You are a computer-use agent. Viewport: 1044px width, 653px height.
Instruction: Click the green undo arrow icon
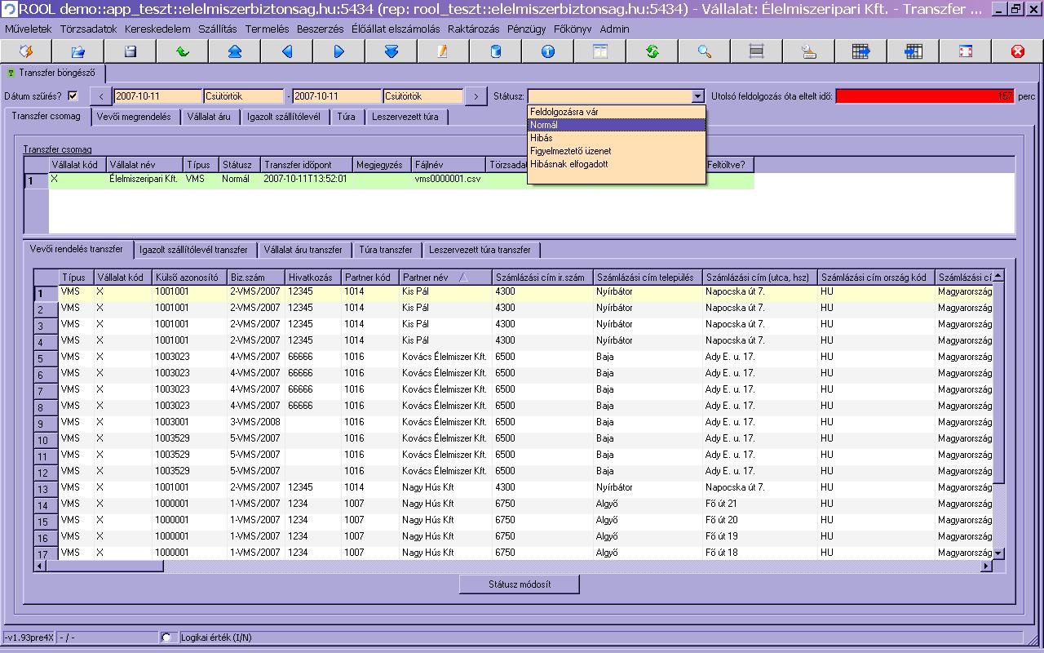pos(182,51)
